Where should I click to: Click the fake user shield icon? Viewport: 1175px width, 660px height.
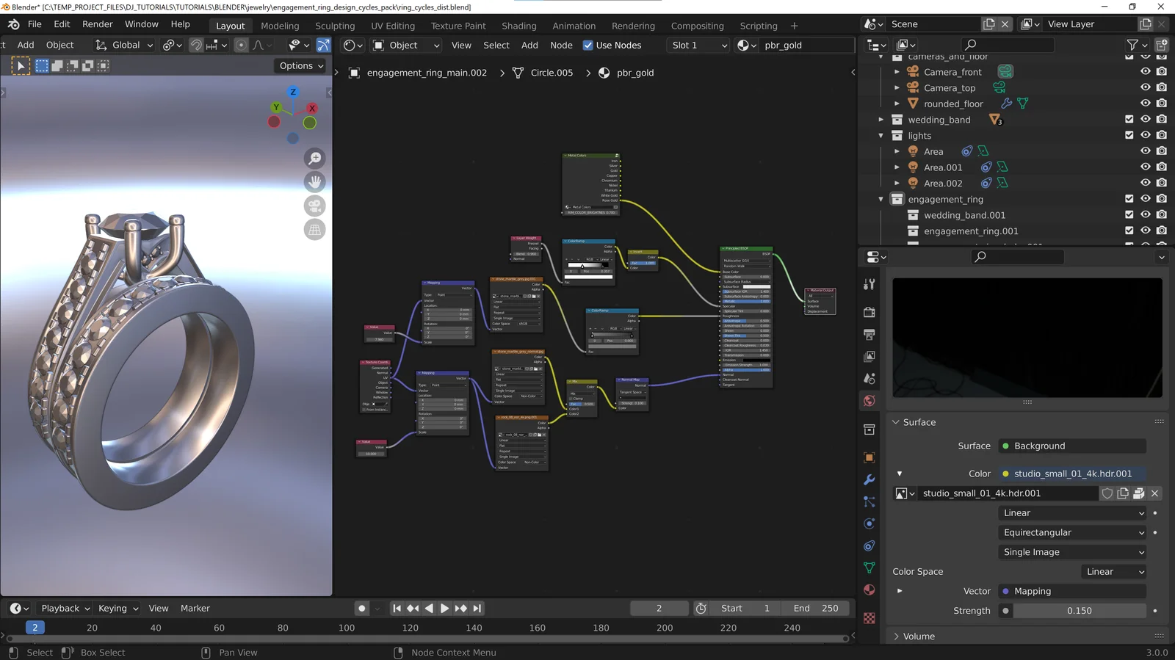pos(1107,493)
